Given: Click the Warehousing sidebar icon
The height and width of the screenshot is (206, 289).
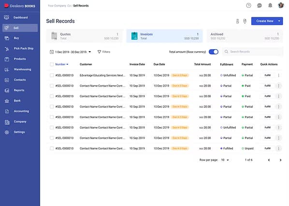Looking at the screenshot, I should coord(7,70).
